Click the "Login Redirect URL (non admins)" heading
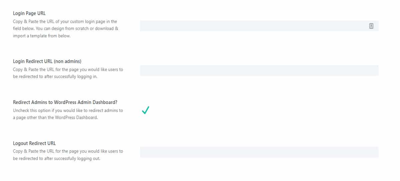This screenshot has height=181, width=400. coord(47,61)
